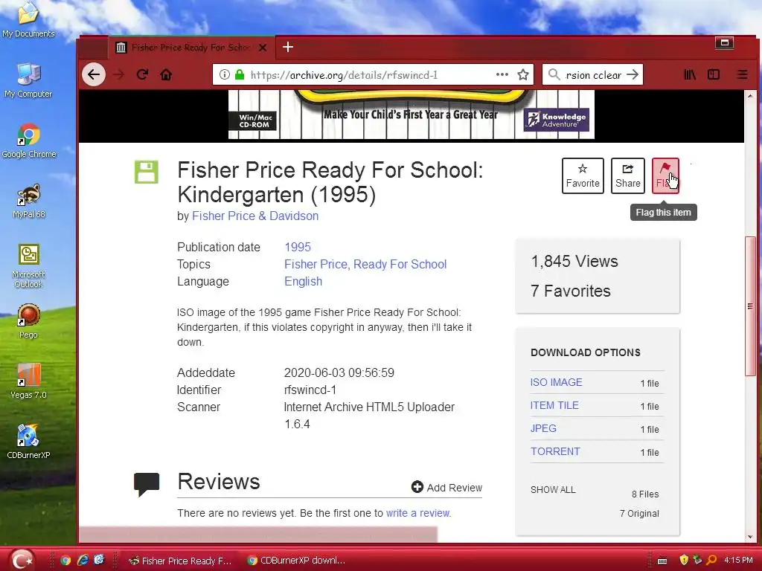Image resolution: width=762 pixels, height=571 pixels.
Task: Click the 7 Favorites stat text
Action: pyautogui.click(x=571, y=291)
